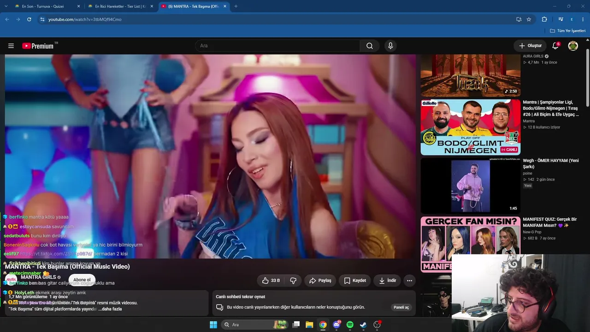The width and height of the screenshot is (590, 332).
Task: Open the MANTRA GIRLS channel avatar
Action: pyautogui.click(x=11, y=279)
